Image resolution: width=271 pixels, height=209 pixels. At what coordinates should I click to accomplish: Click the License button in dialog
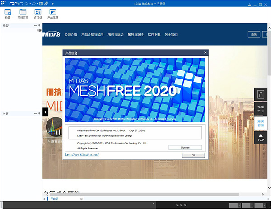pos(185,148)
